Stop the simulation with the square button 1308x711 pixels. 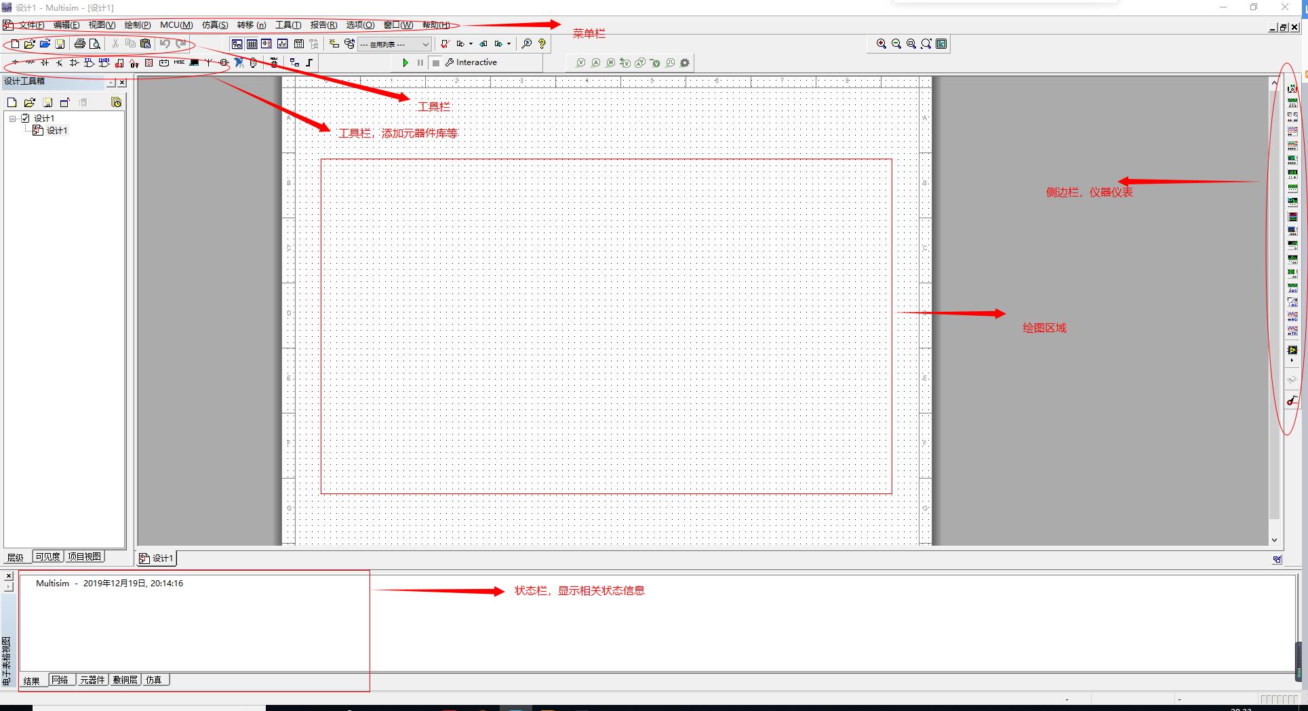(x=436, y=62)
